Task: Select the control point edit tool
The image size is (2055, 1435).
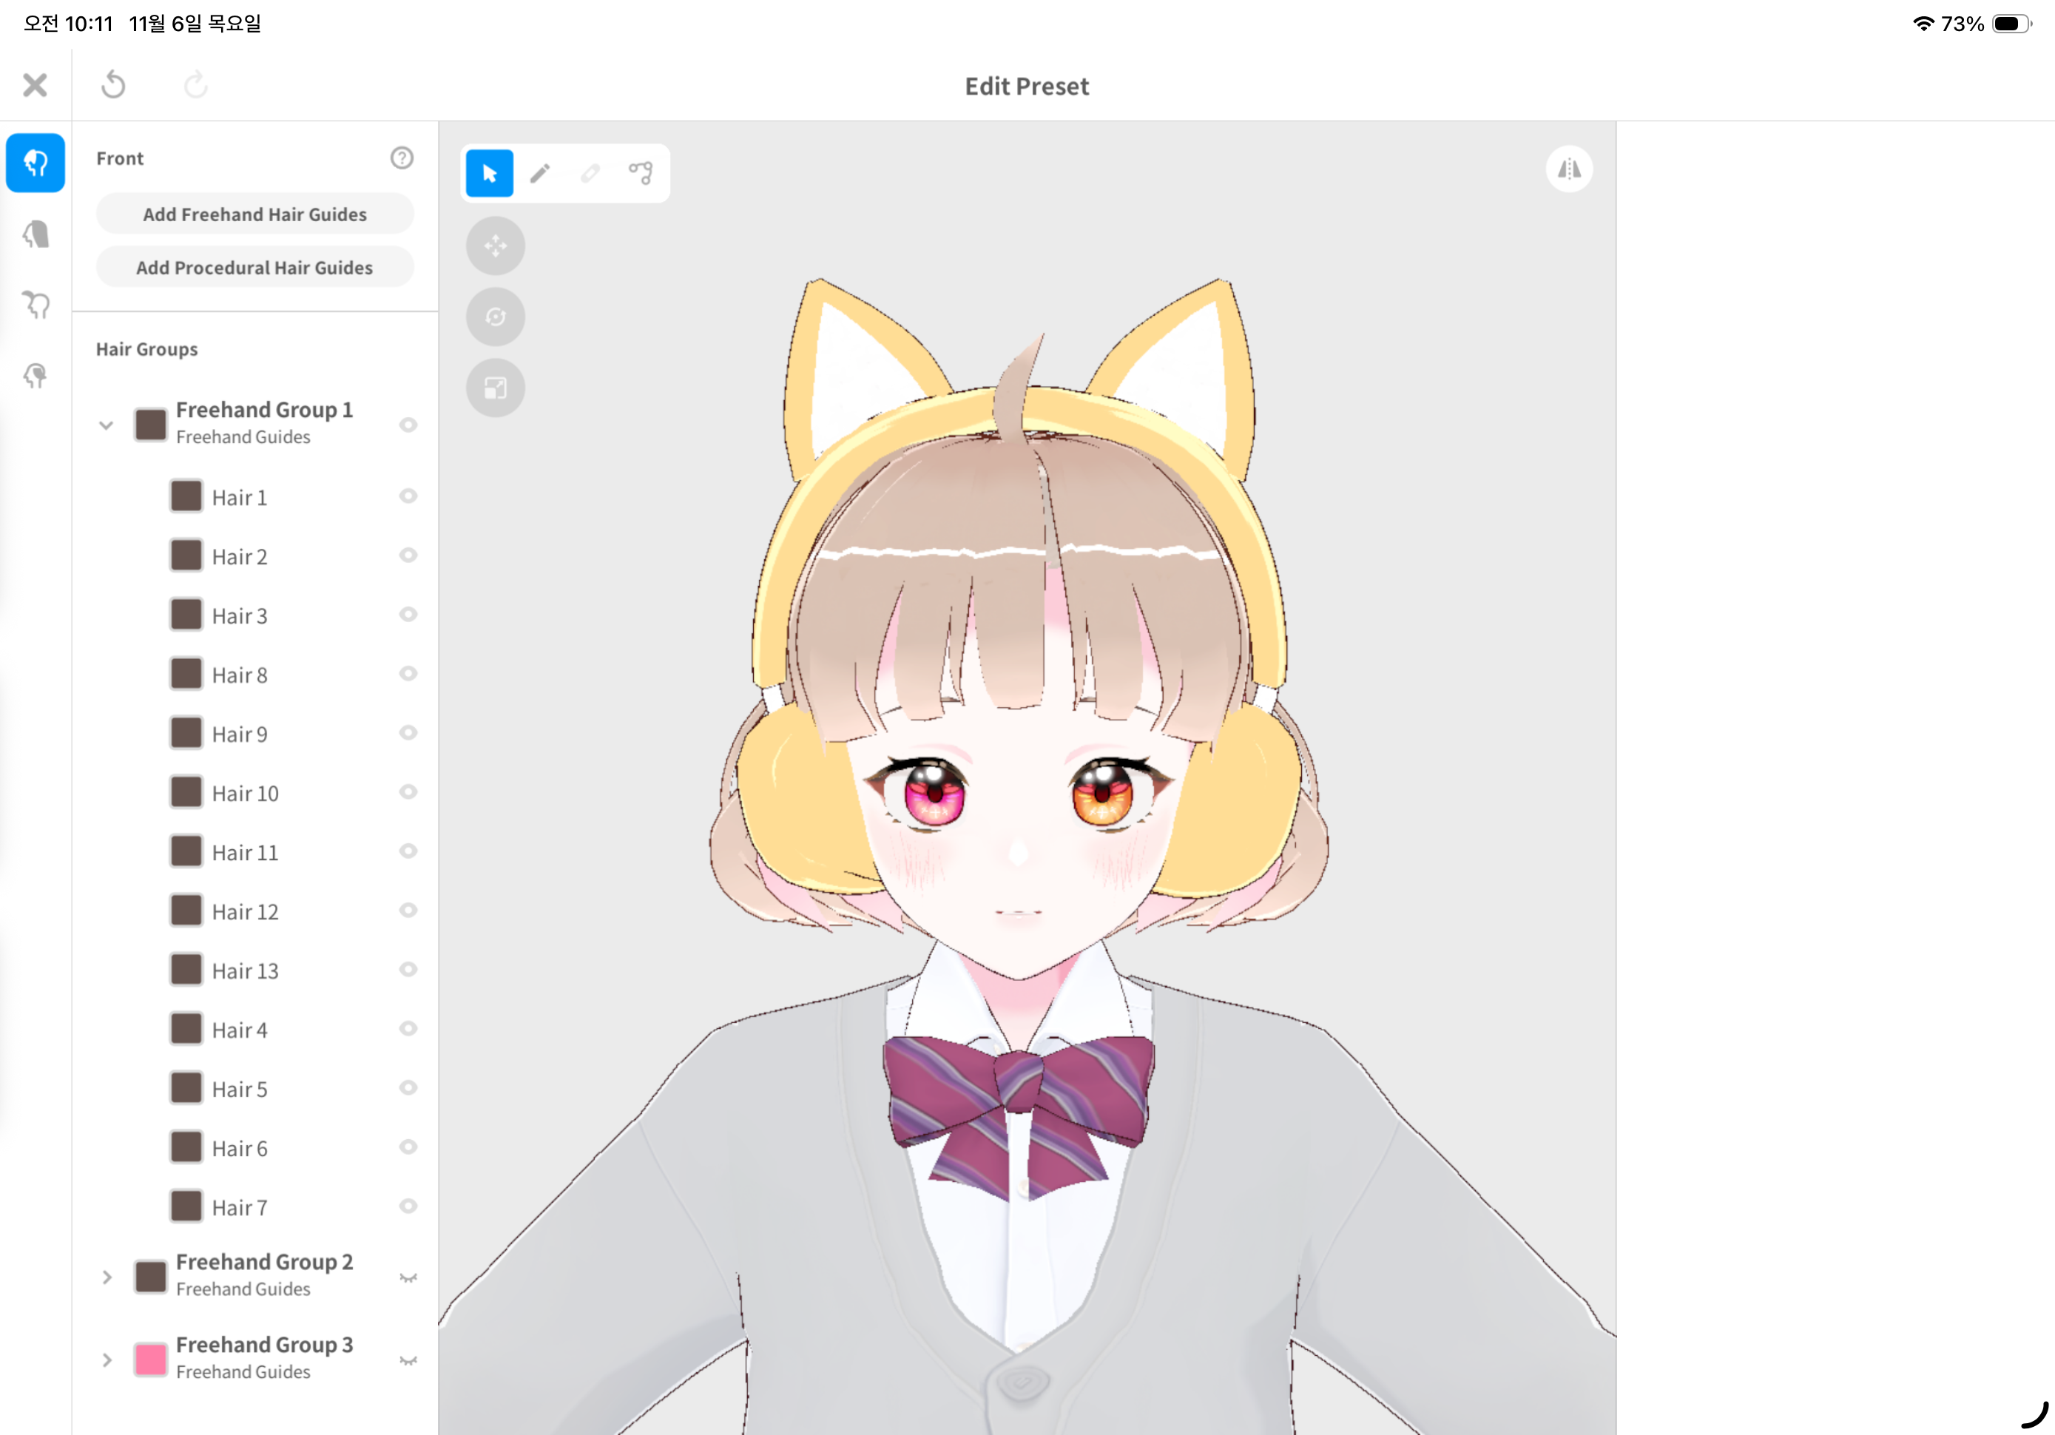Action: click(641, 173)
